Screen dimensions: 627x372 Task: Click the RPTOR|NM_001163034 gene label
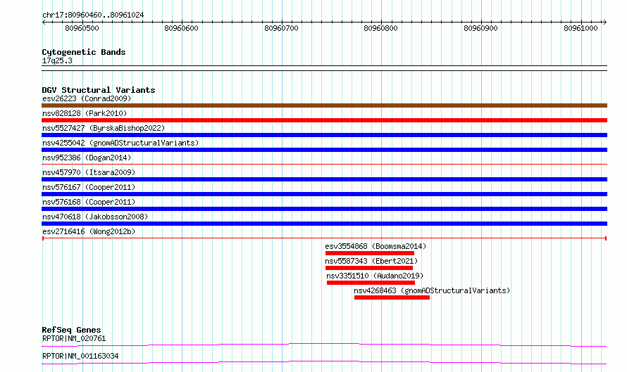(x=80, y=356)
